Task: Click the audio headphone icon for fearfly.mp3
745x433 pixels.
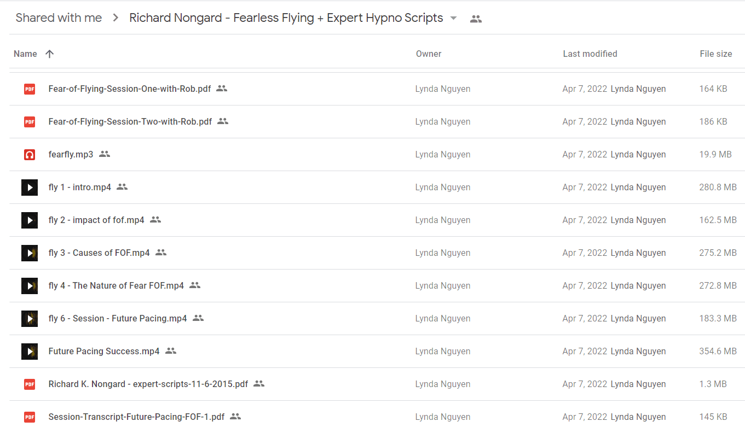Action: click(x=30, y=154)
